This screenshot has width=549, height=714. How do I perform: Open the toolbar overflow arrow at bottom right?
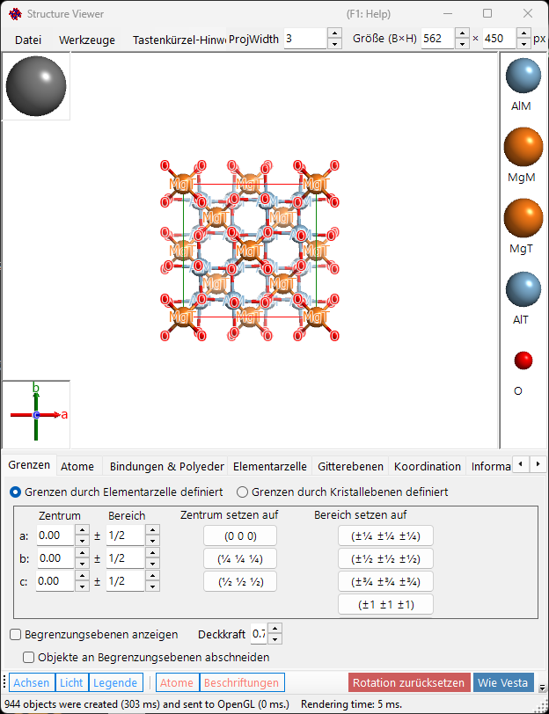pos(542,688)
